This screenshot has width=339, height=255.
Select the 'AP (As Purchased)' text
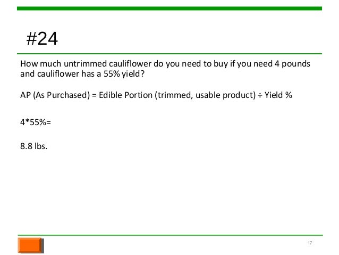(x=55, y=95)
